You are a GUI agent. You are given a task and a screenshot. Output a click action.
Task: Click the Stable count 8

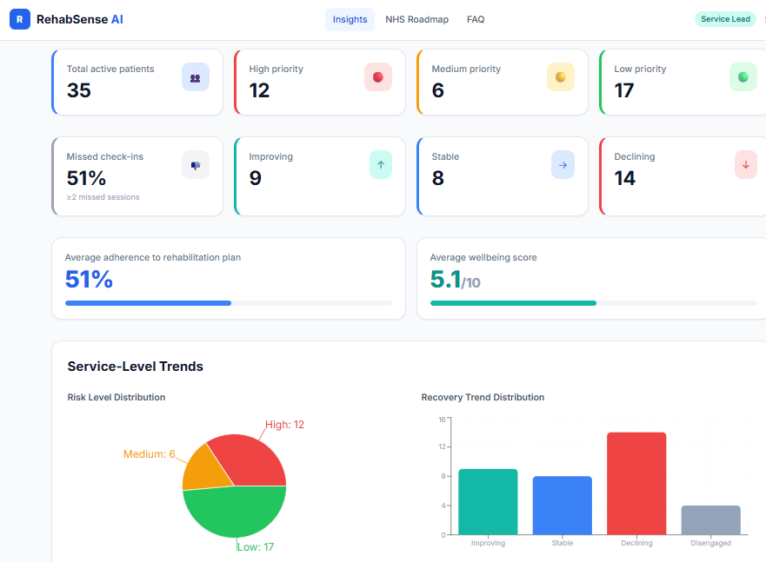coord(437,178)
